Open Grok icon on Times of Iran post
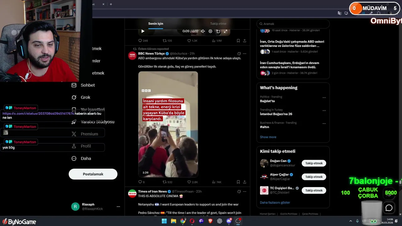402x226 pixels. [x=239, y=191]
